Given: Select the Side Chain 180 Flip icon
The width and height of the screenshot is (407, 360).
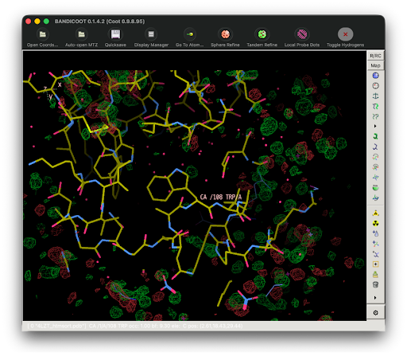Looking at the screenshot, I should [x=375, y=187].
